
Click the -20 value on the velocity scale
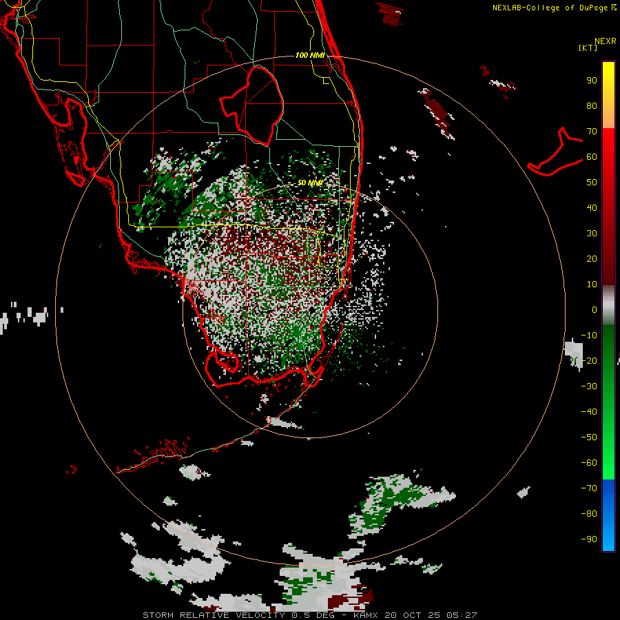589,361
